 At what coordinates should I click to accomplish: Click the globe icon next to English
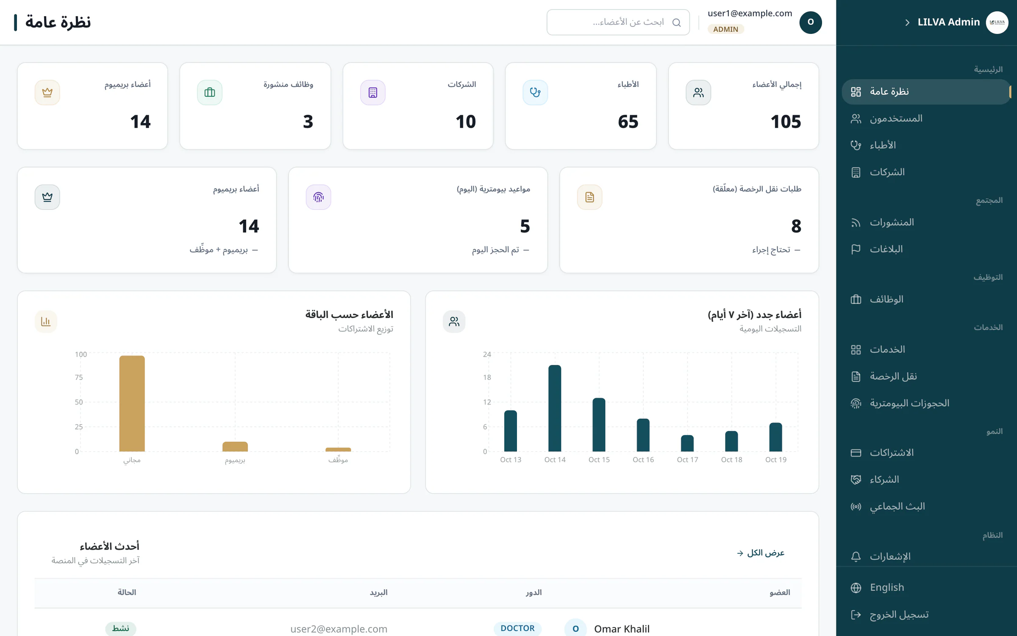(x=856, y=588)
